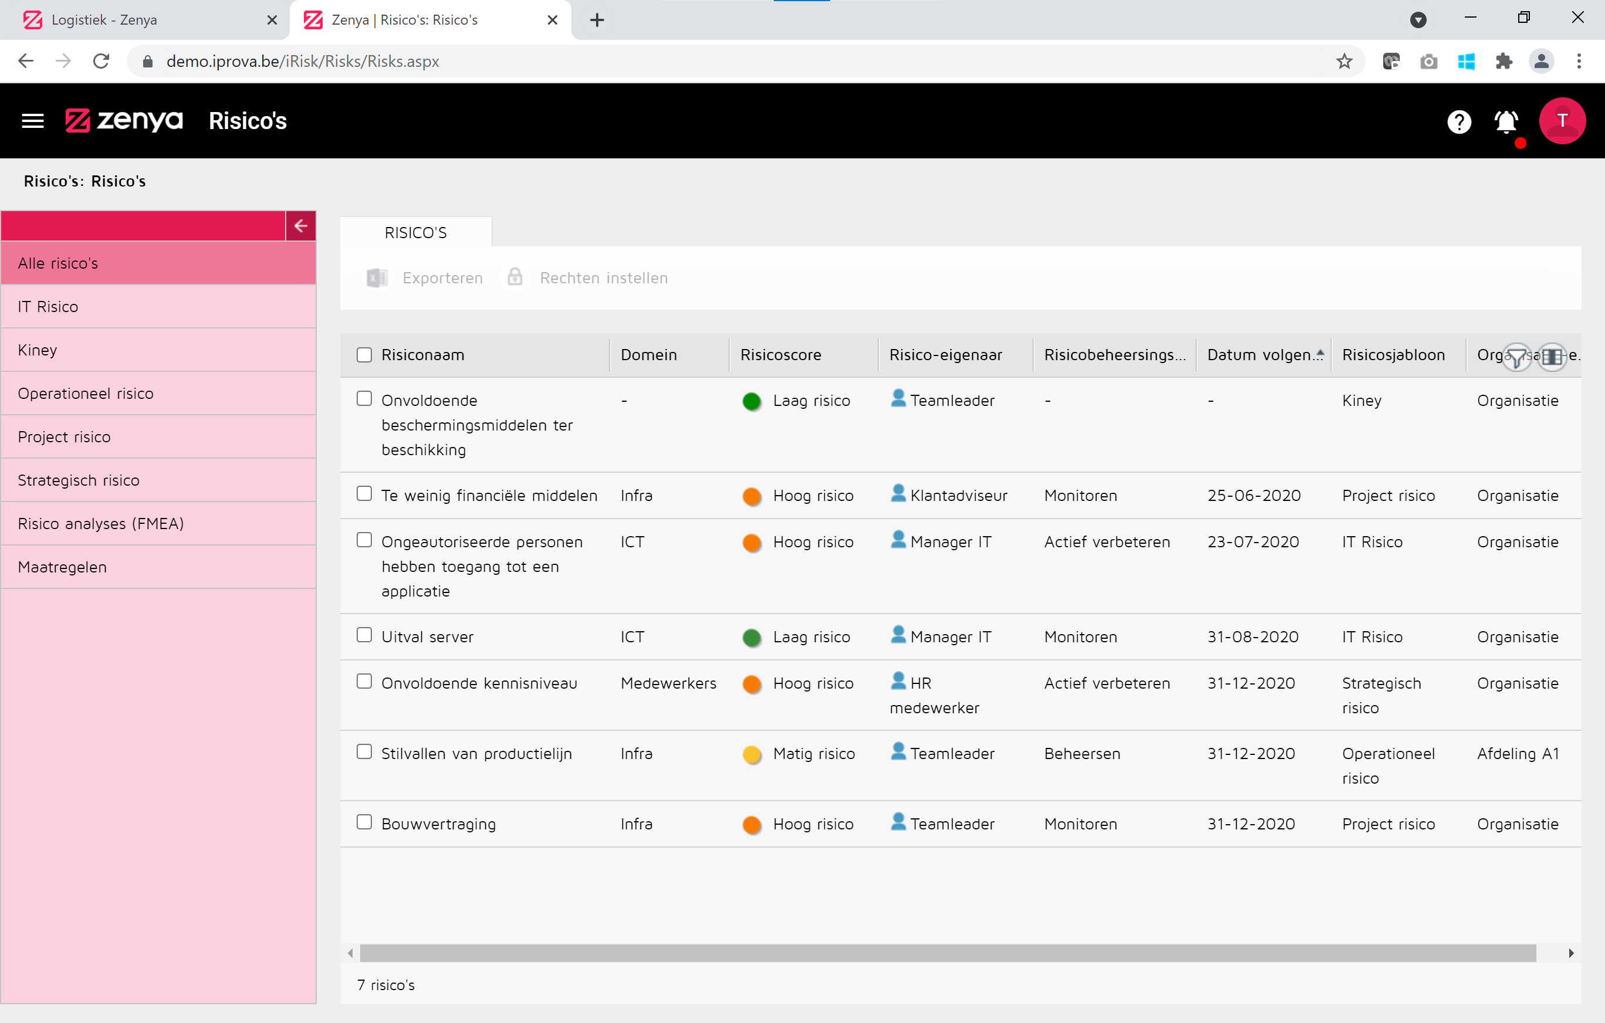
Task: Bookmark page with the star icon
Action: click(1344, 62)
